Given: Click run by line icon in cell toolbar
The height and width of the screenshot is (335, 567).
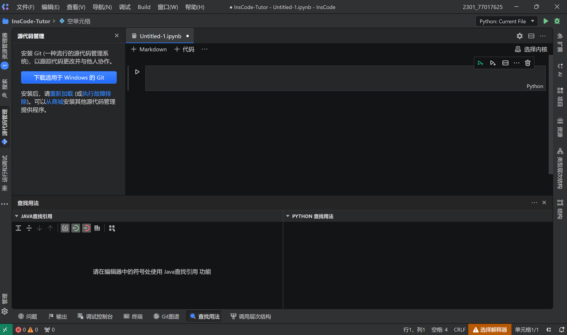Looking at the screenshot, I should [493, 63].
